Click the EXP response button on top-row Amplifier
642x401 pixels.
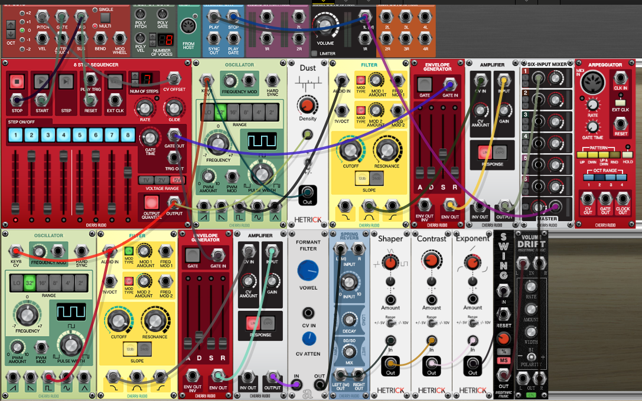(500, 153)
